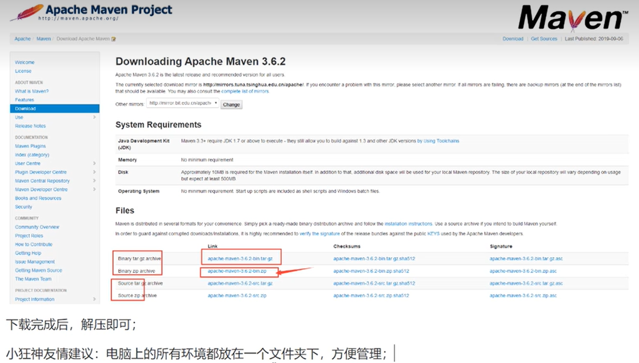Screen dimensions: 639x363
Task: Click the top-right Download link
Action: 513,39
